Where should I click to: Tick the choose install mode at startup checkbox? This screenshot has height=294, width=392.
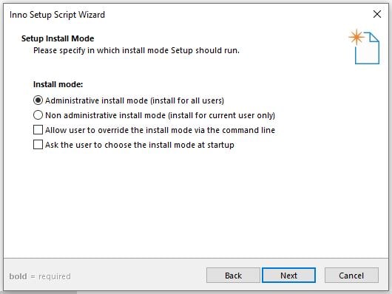click(x=38, y=145)
